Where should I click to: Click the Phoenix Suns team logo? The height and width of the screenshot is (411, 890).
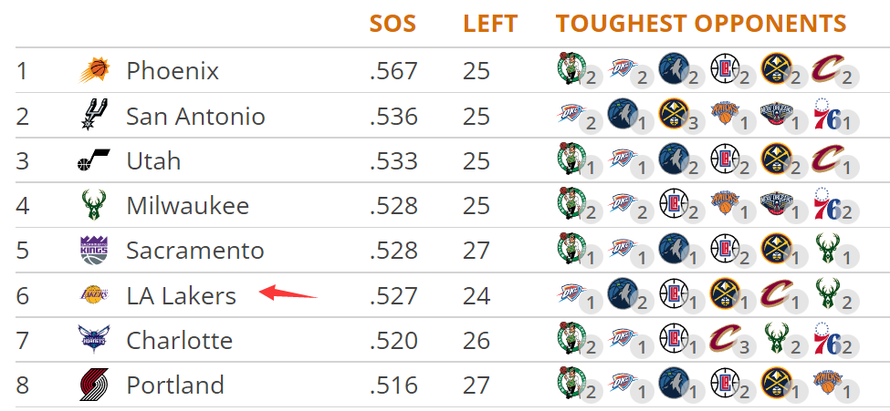coord(94,70)
